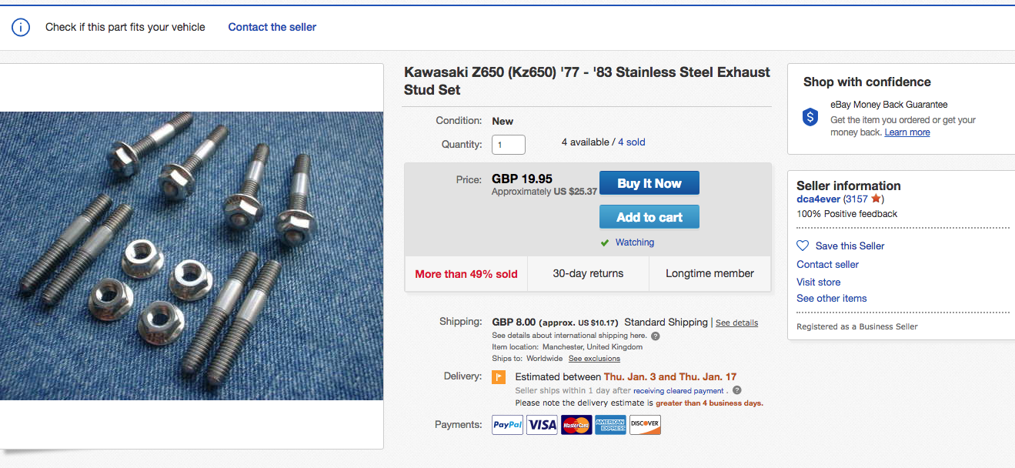Click the Buy It Now button
This screenshot has height=468, width=1015.
[649, 183]
